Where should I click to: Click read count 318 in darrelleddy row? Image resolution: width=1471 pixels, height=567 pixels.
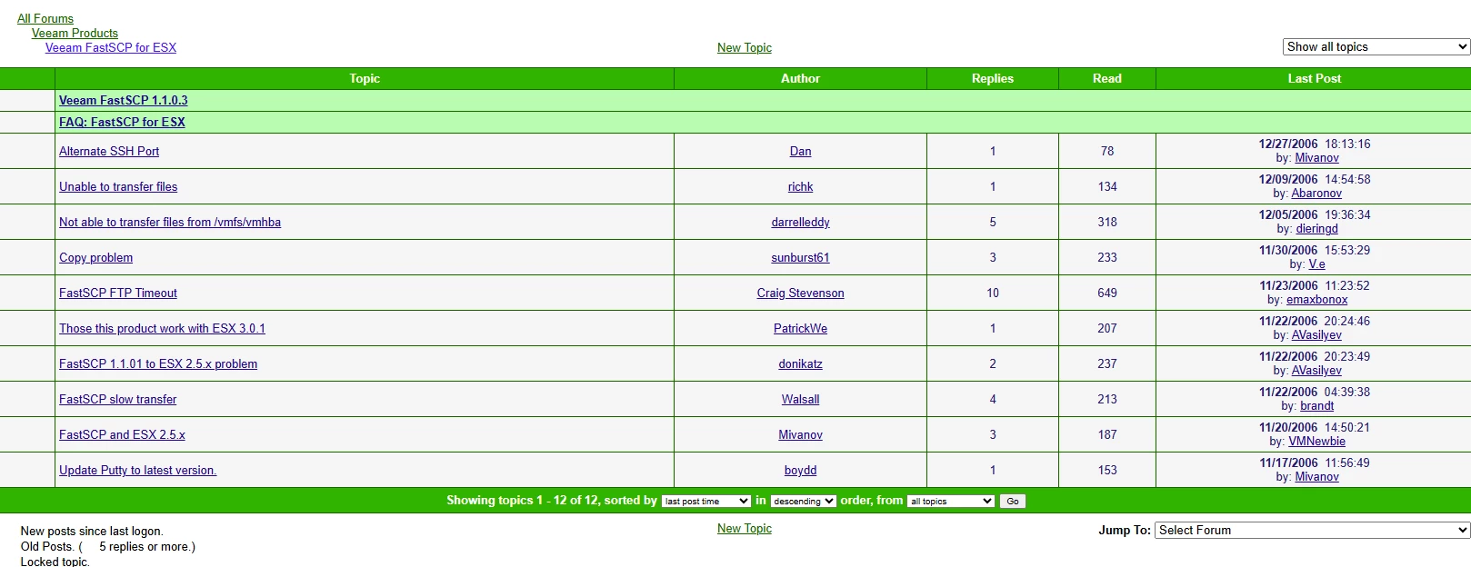tap(1107, 222)
